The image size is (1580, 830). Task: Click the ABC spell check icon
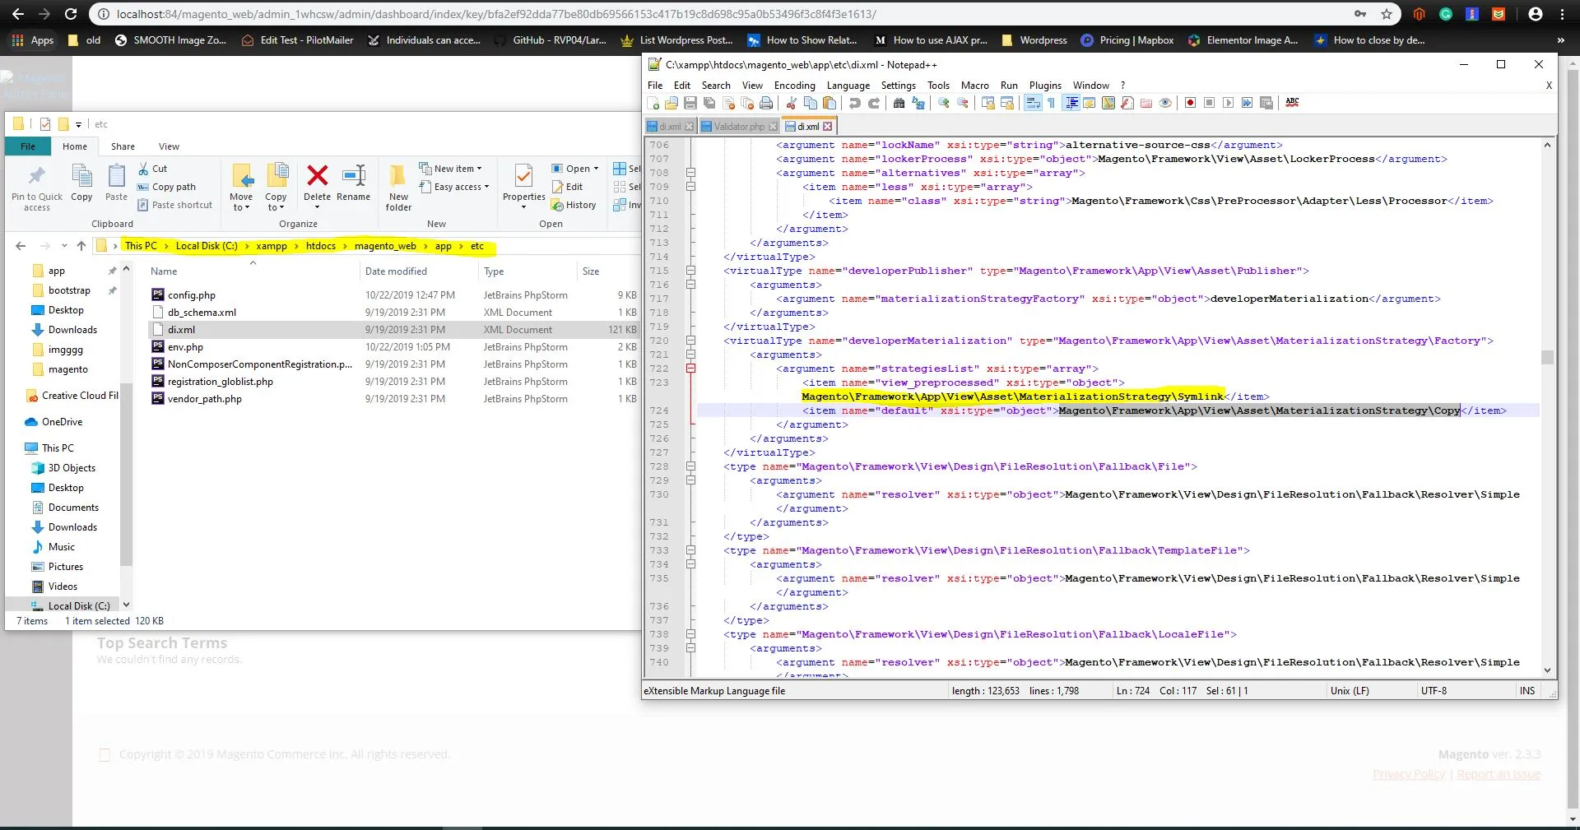(x=1292, y=102)
